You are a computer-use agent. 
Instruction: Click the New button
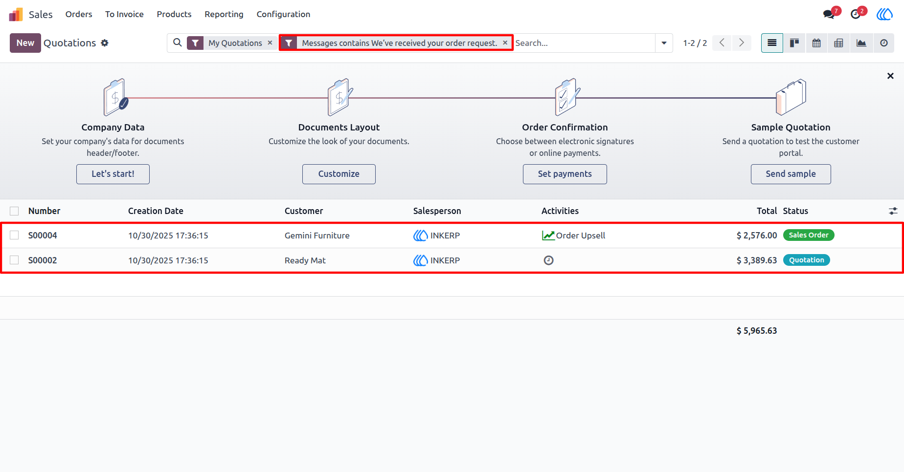pyautogui.click(x=25, y=43)
